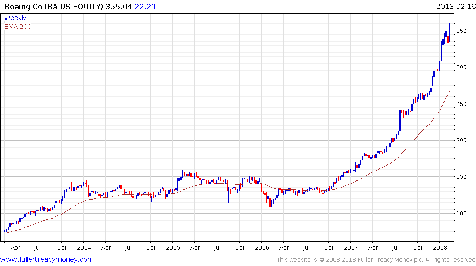
Task: Click the 'Oct' label just before 2018
Action: [x=418, y=247]
